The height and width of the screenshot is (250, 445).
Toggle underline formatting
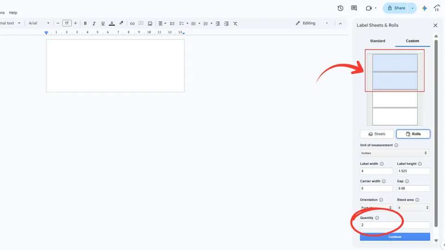pos(103,23)
